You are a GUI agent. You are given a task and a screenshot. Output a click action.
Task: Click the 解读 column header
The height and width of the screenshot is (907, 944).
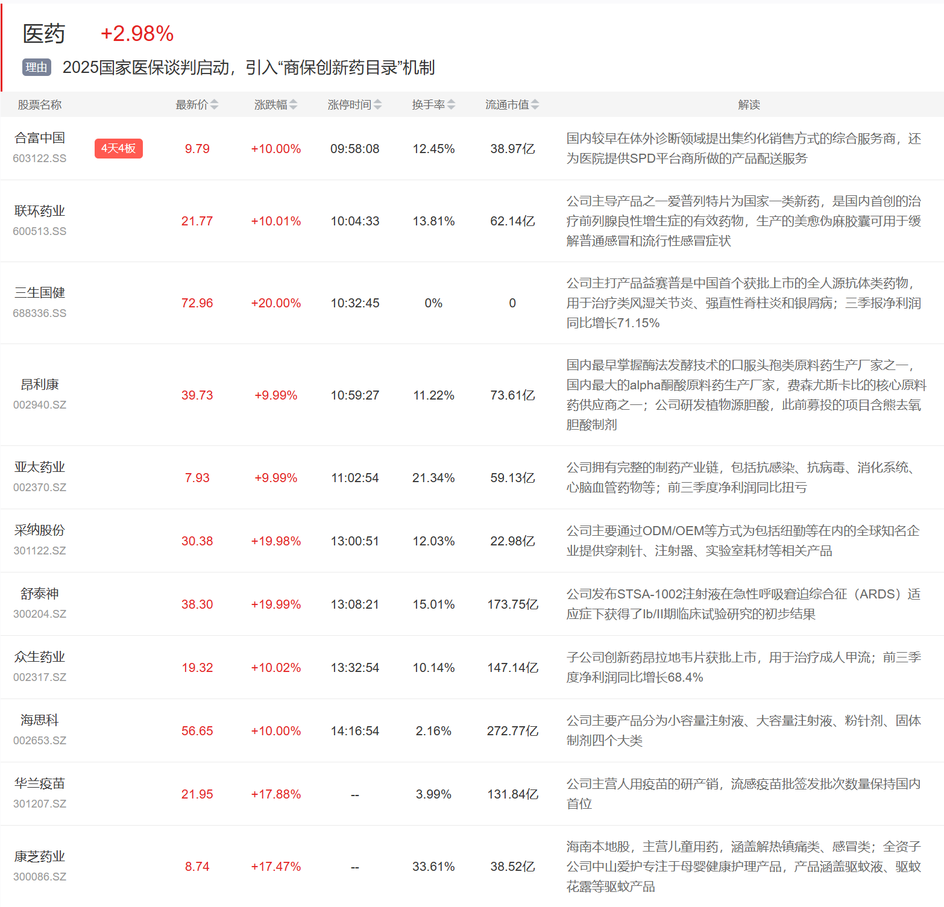click(749, 105)
